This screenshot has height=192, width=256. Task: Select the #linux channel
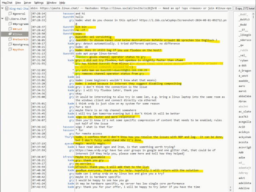17,34
